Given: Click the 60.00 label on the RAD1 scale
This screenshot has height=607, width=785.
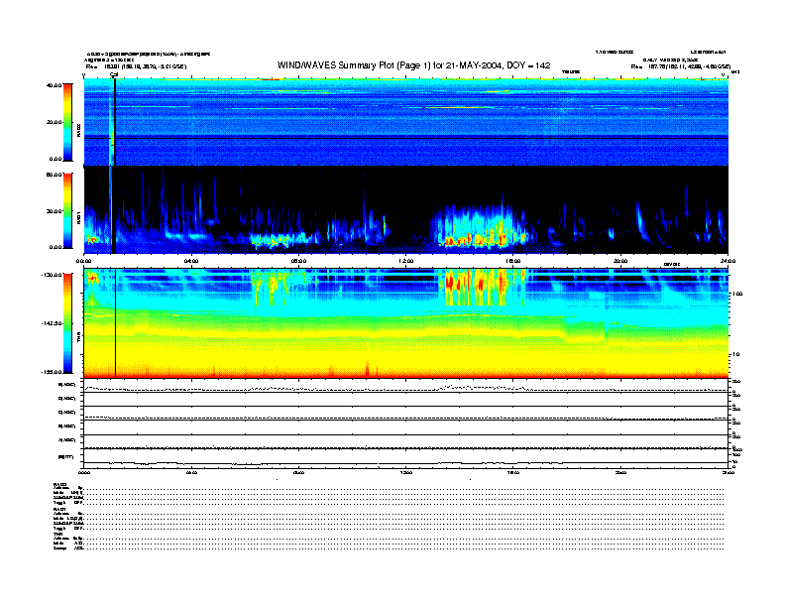Looking at the screenshot, I should (55, 175).
